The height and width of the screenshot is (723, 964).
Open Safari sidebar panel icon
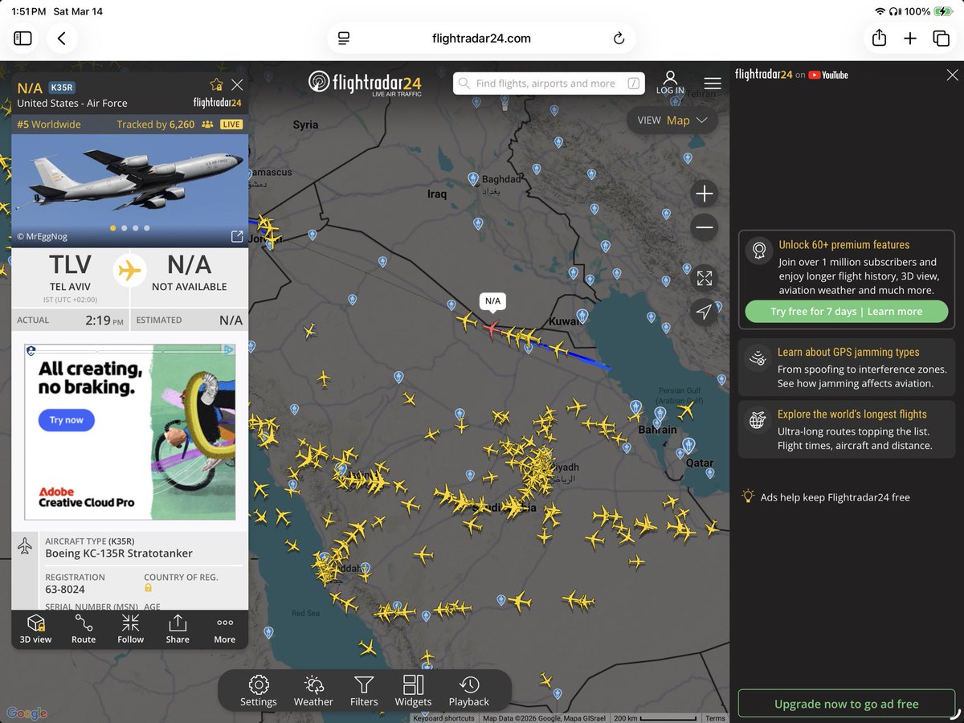22,38
